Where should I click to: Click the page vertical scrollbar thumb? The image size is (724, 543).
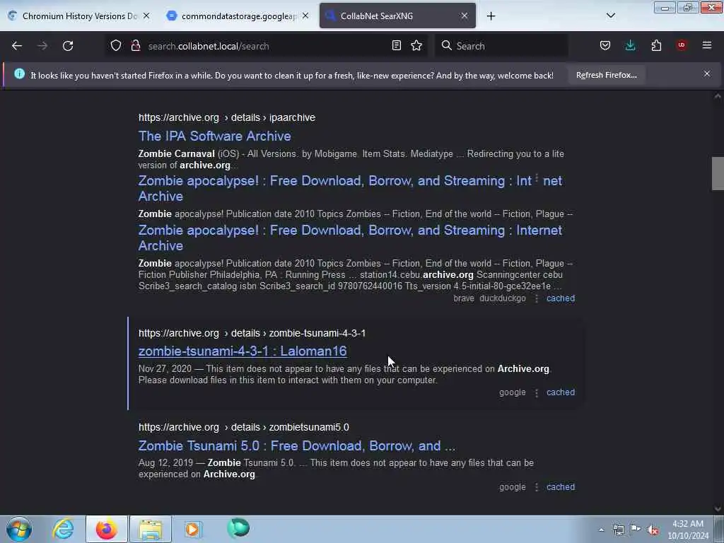pos(718,174)
